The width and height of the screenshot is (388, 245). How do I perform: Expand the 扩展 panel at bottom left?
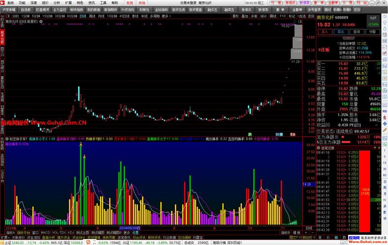click(x=4, y=237)
